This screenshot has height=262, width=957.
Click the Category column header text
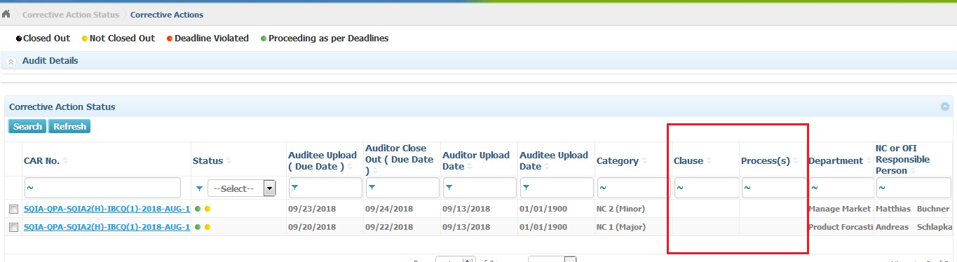pyautogui.click(x=618, y=161)
